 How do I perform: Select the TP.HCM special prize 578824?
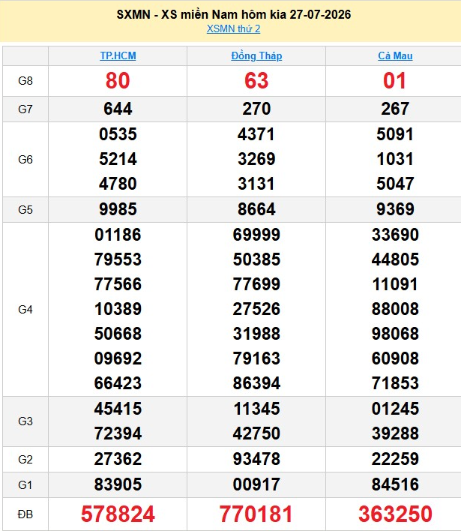[x=118, y=514]
